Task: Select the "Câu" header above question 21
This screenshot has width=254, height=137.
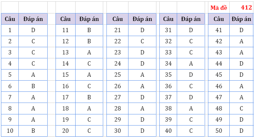Action: pyautogui.click(x=118, y=19)
